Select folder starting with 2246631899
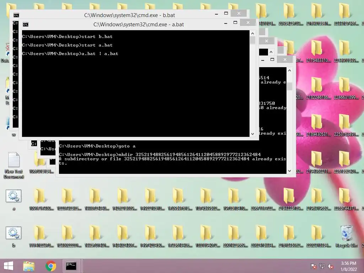The height and width of the screenshot is (273, 364). (x=346, y=89)
